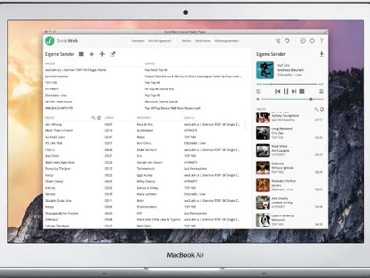Viewport: 370px width, 278px height.
Task: Click artist Milky Chance in Interpret column
Action: pos(146,181)
